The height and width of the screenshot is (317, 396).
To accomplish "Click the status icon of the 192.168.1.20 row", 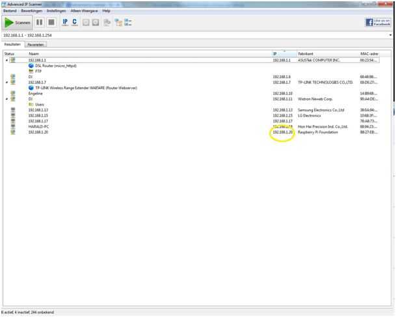I will point(12,132).
